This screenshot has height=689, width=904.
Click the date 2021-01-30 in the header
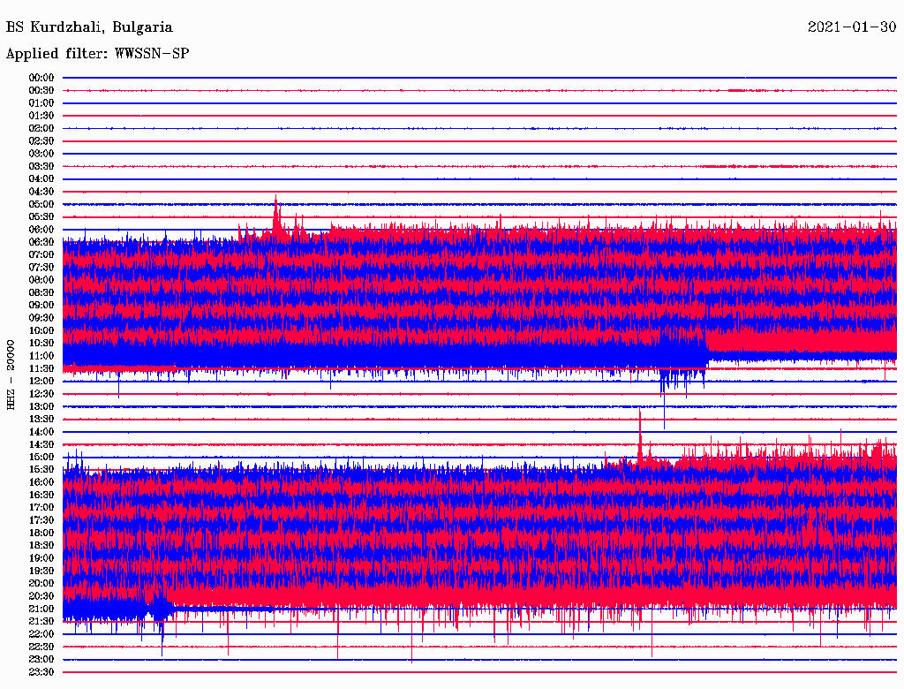[x=852, y=27]
